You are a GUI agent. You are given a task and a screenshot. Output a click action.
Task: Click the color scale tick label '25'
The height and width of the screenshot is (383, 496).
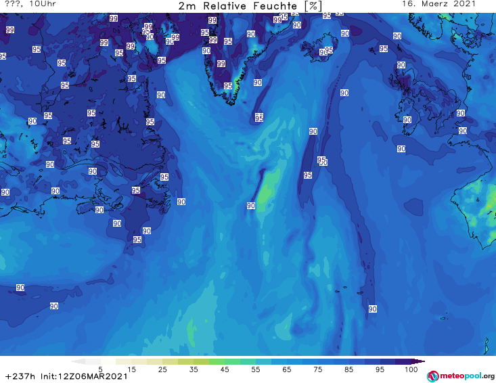[162, 369]
